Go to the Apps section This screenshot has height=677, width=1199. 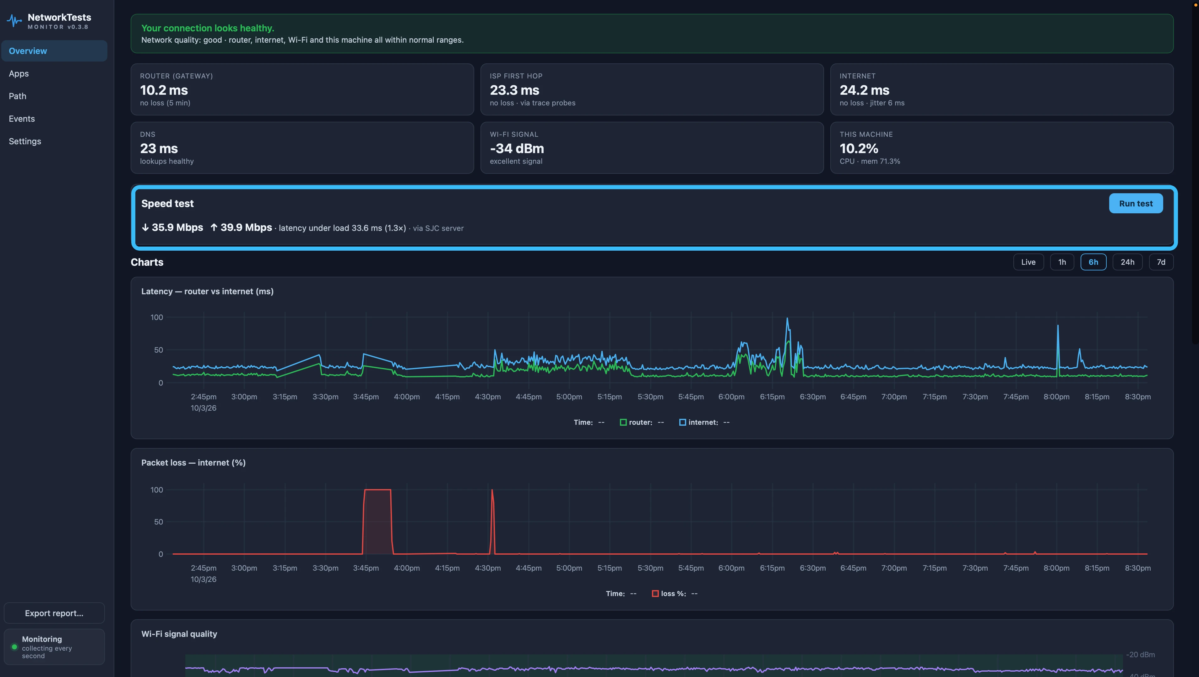pyautogui.click(x=54, y=73)
